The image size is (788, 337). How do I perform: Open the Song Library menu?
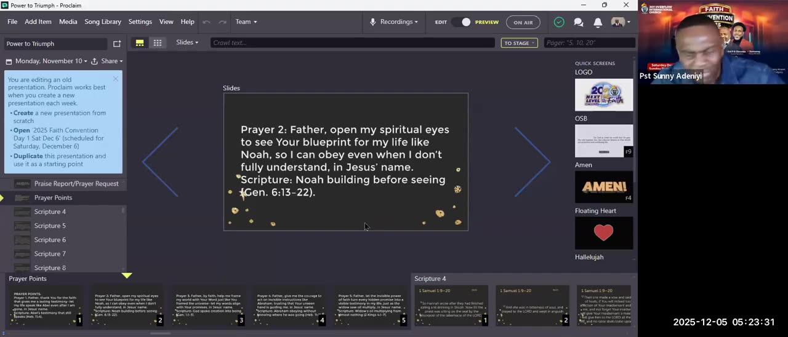(x=103, y=22)
